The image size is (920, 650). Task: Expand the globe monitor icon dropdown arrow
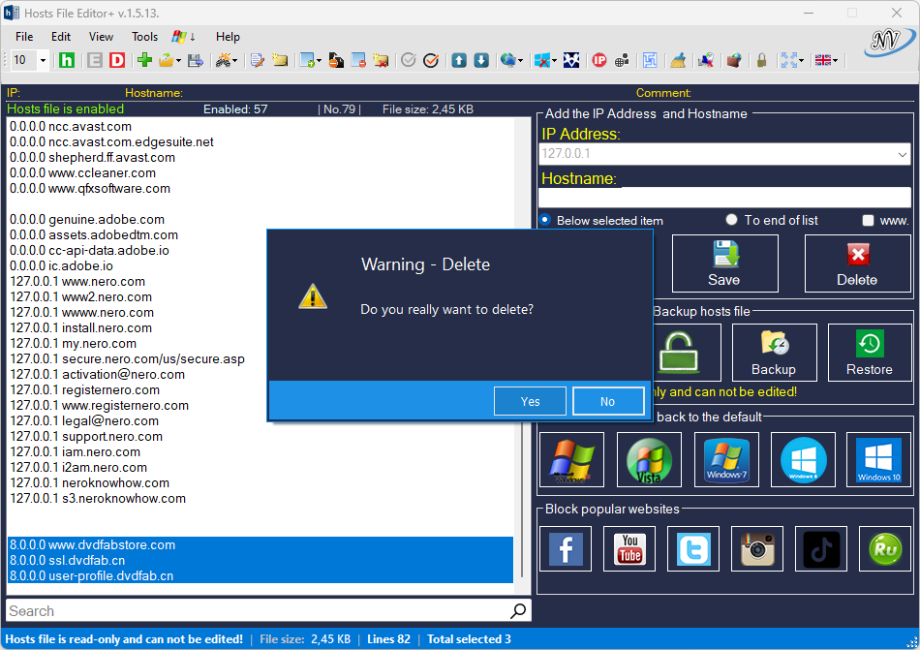[x=520, y=60]
